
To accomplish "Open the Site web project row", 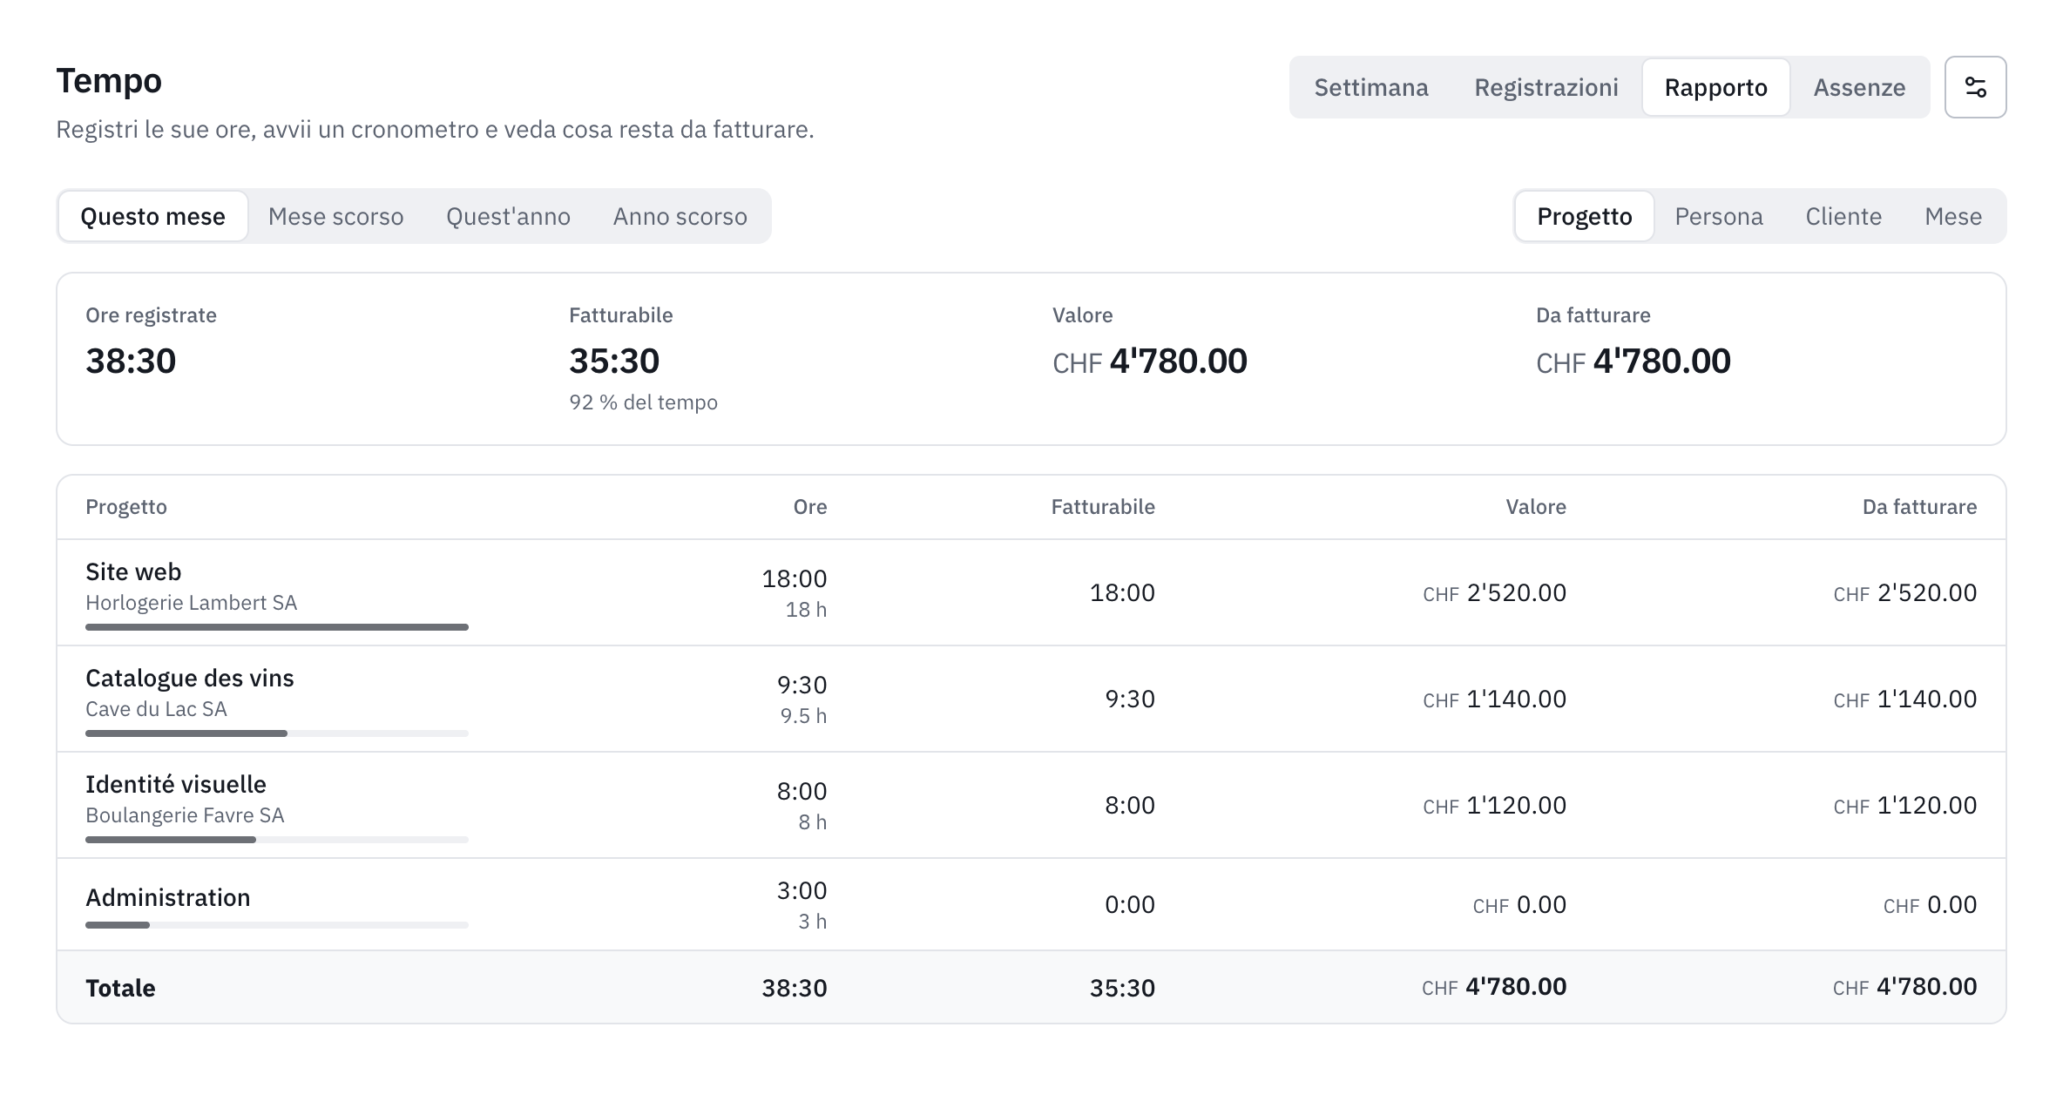I will coord(1031,592).
